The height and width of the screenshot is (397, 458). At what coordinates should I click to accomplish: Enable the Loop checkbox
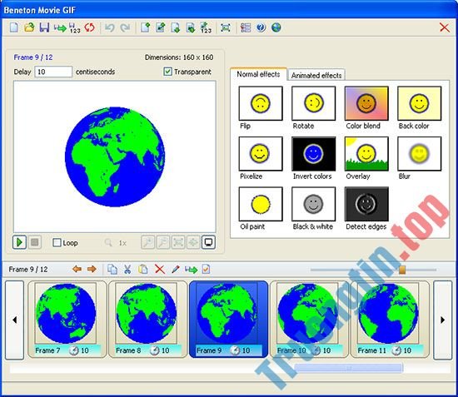point(57,242)
